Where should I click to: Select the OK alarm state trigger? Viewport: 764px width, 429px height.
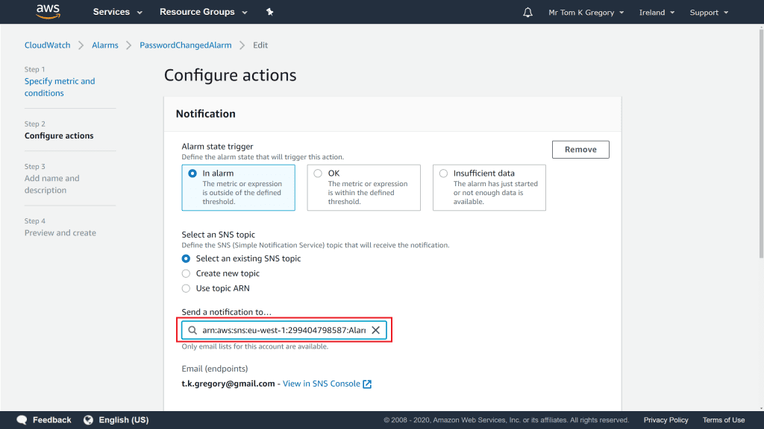pyautogui.click(x=318, y=174)
